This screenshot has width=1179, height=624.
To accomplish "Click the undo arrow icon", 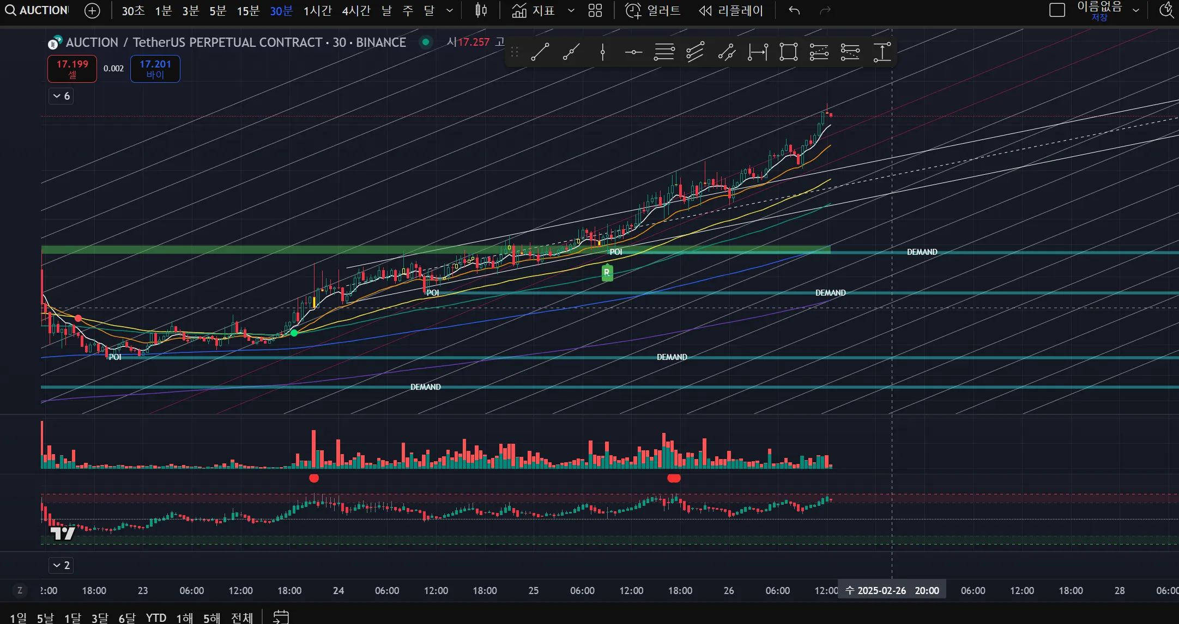I will click(794, 10).
